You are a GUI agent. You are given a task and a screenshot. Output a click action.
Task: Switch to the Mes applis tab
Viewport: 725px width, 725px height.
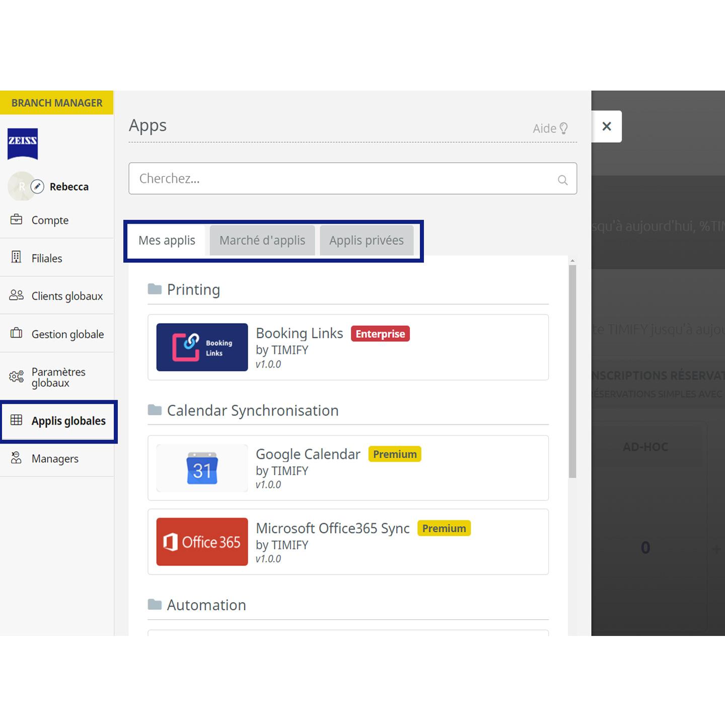pyautogui.click(x=167, y=240)
